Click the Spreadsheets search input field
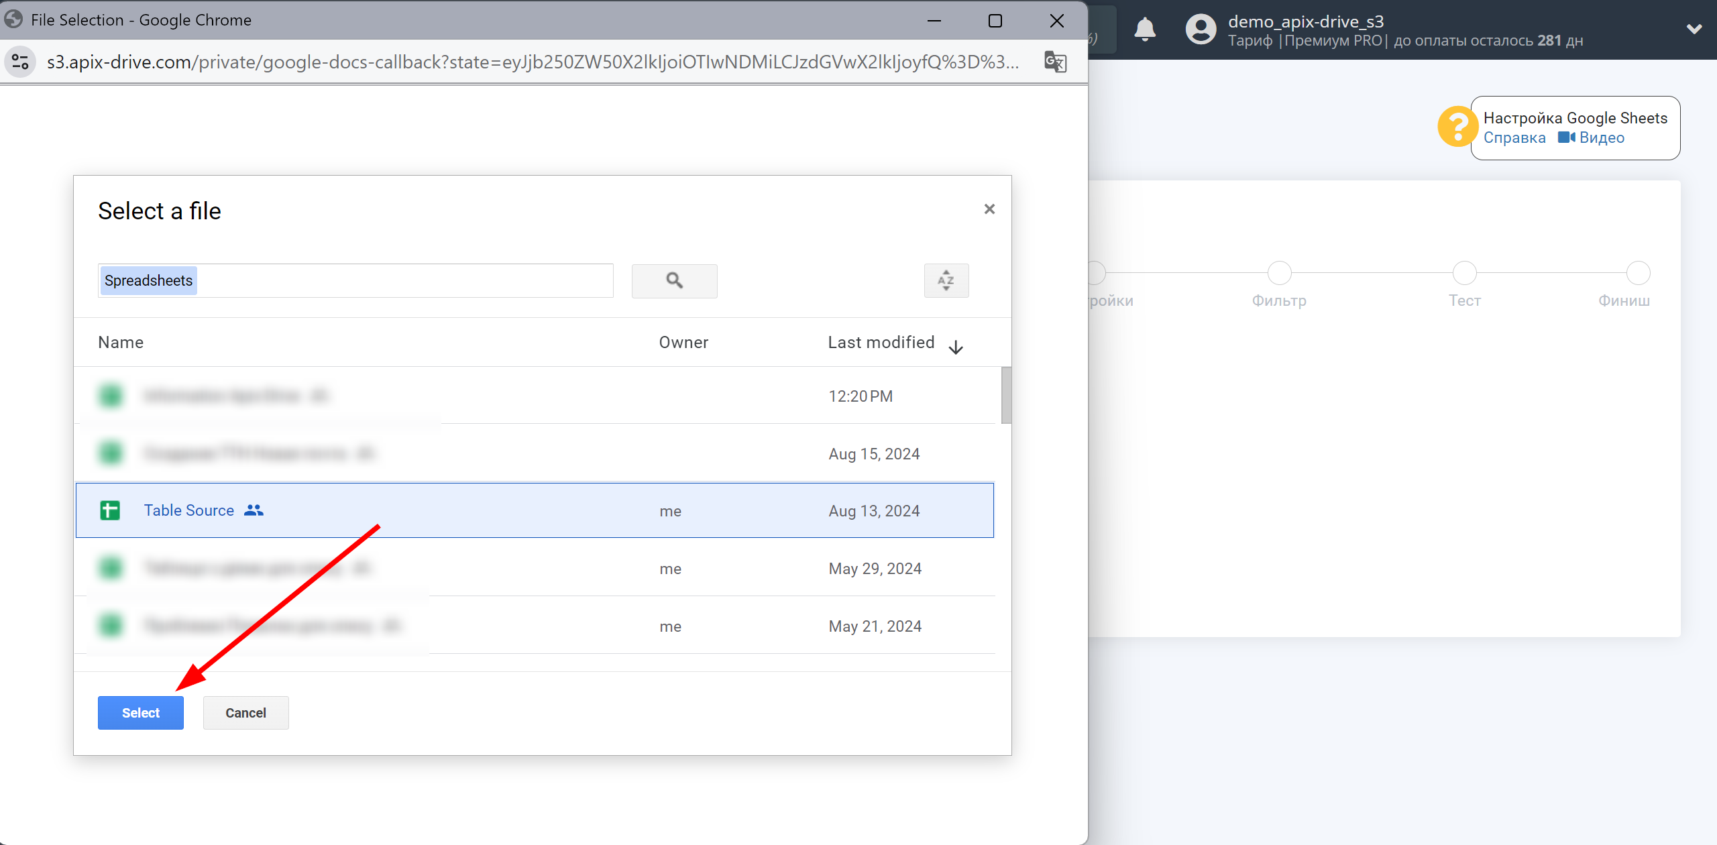This screenshot has height=845, width=1717. 355,280
